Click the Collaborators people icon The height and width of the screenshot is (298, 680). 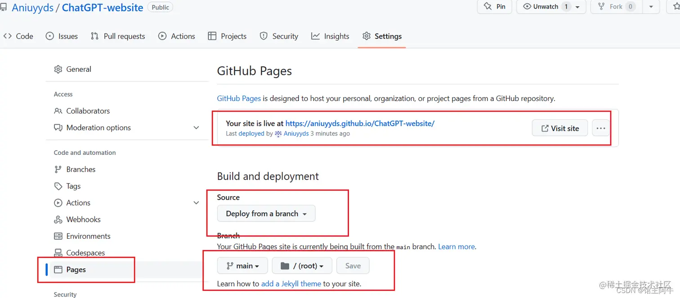58,111
